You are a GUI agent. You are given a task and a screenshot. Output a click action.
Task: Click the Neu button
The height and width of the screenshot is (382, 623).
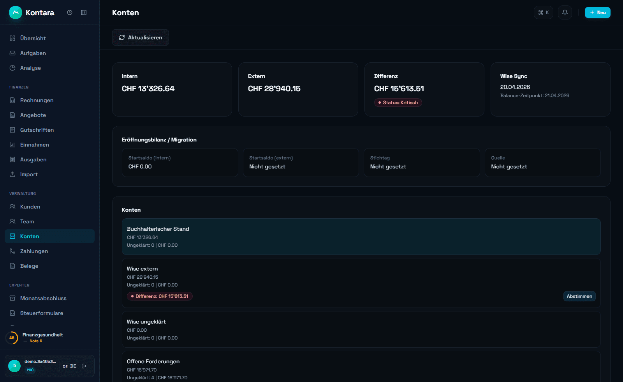pyautogui.click(x=598, y=12)
